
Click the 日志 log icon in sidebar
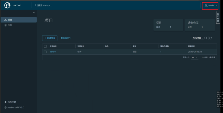pyautogui.click(x=5, y=25)
